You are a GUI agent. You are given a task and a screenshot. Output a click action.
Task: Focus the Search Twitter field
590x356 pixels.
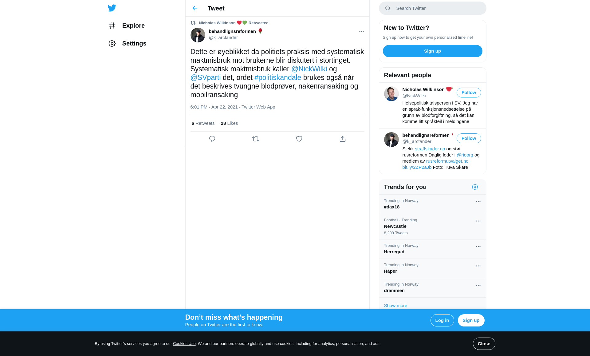tap(432, 8)
